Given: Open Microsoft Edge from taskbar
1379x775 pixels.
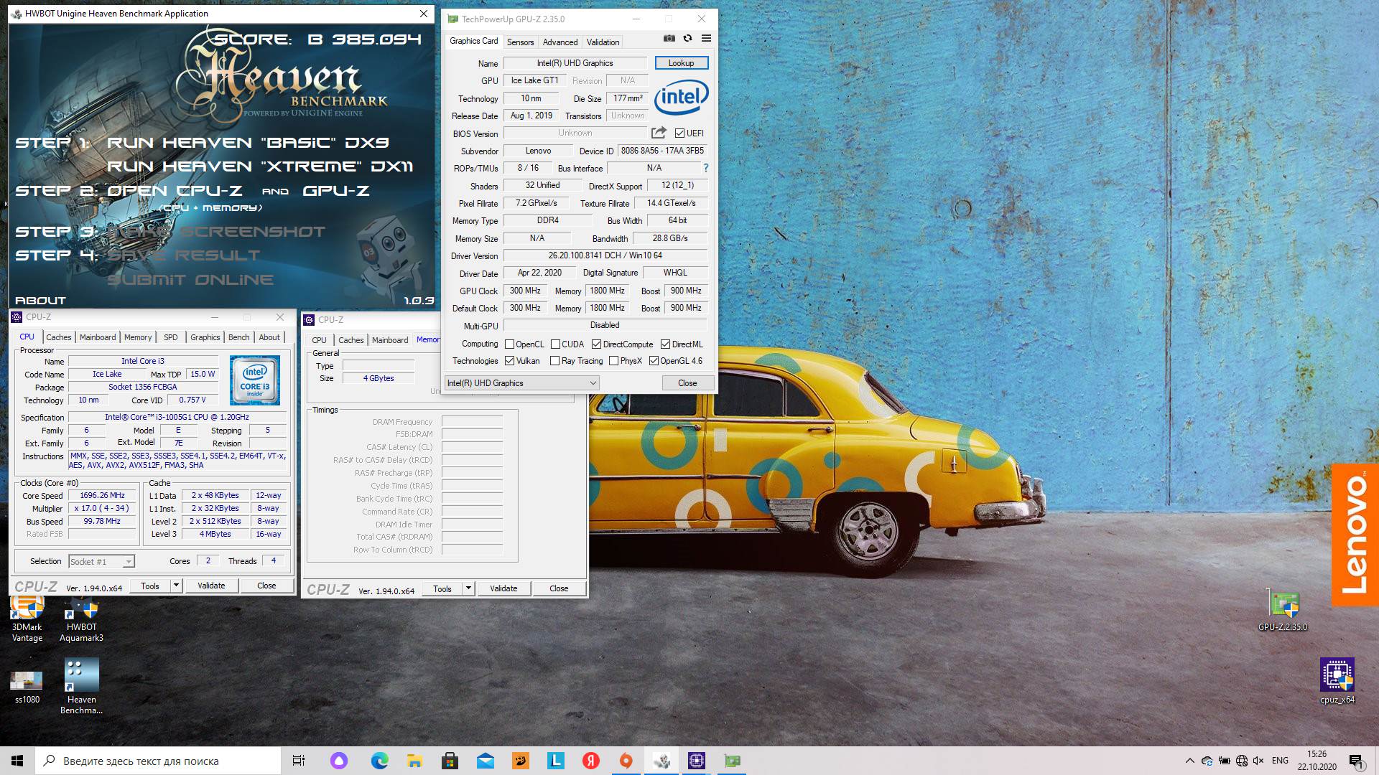Looking at the screenshot, I should point(379,761).
